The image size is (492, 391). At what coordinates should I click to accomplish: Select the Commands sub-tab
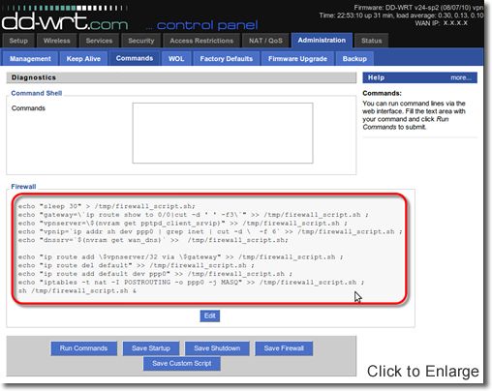coord(135,58)
